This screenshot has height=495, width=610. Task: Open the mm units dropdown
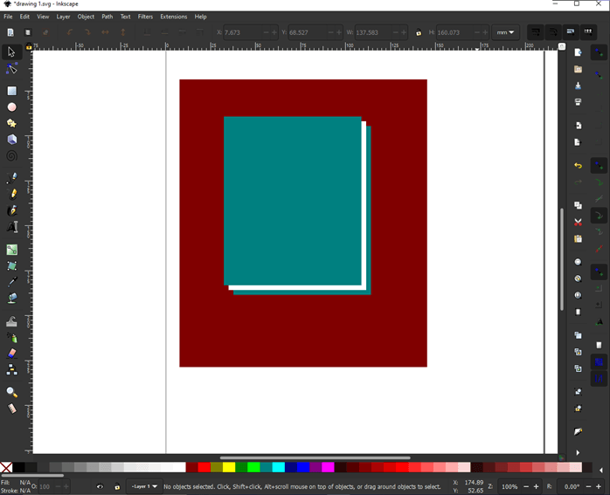click(x=506, y=33)
